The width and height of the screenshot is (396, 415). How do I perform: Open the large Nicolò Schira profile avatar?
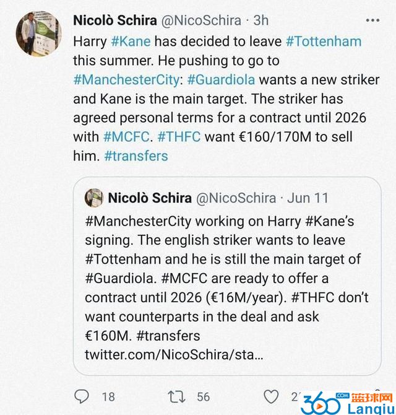point(38,33)
